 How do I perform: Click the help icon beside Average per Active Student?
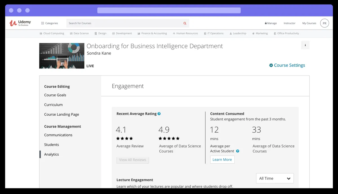(237, 151)
